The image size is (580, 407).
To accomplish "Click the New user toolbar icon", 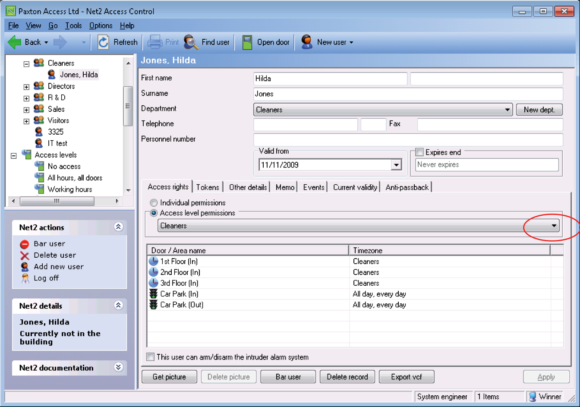I will pyautogui.click(x=306, y=42).
